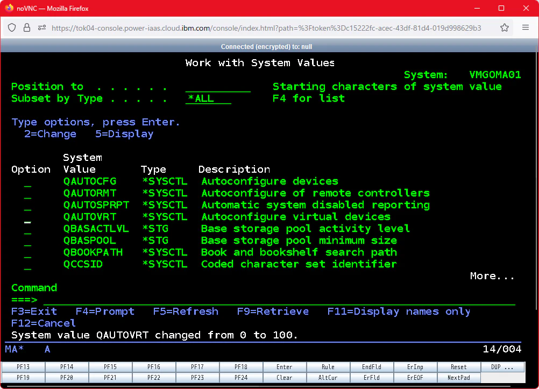Viewport: 539px width, 389px height.
Task: Click the VMGOMA01 system name
Action: tap(495, 75)
